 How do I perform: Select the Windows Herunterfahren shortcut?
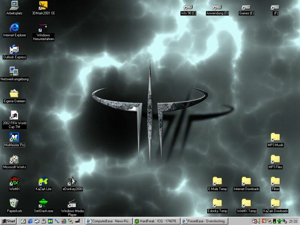pyautogui.click(x=43, y=32)
